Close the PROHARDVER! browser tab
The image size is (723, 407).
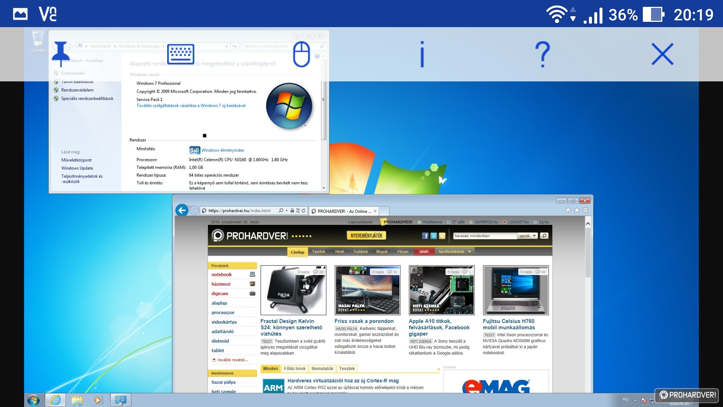(375, 211)
